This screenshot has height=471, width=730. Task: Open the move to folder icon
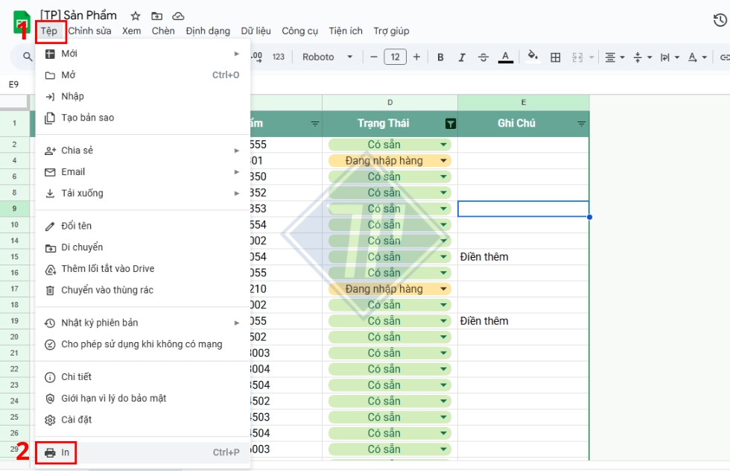[x=156, y=15]
